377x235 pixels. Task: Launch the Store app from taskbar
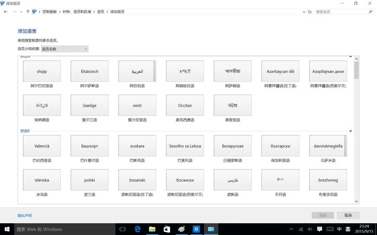(167, 229)
